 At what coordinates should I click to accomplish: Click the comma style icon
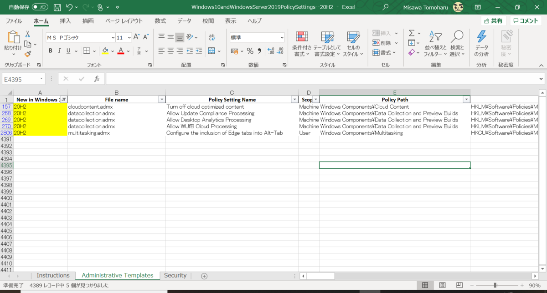259,51
